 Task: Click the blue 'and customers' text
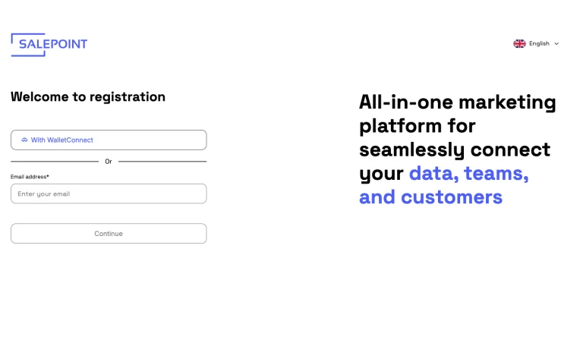tap(430, 197)
